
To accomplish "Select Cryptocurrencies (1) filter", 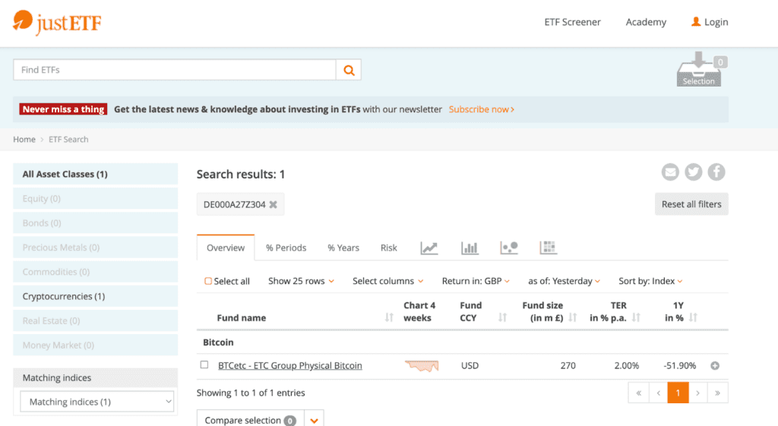I will coord(95,296).
